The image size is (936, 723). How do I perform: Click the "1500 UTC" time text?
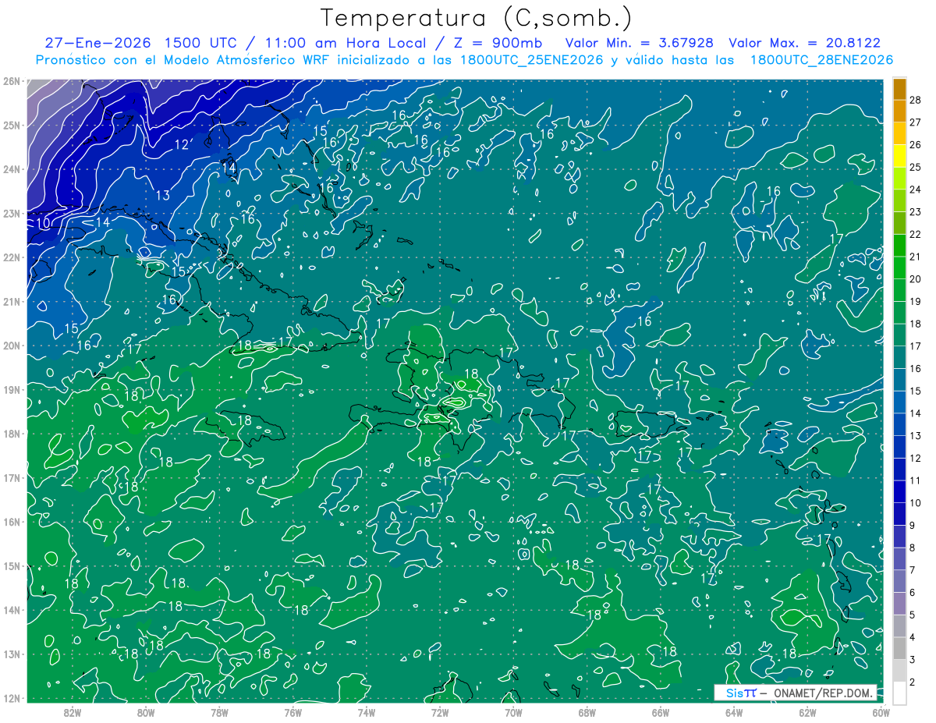pyautogui.click(x=200, y=43)
